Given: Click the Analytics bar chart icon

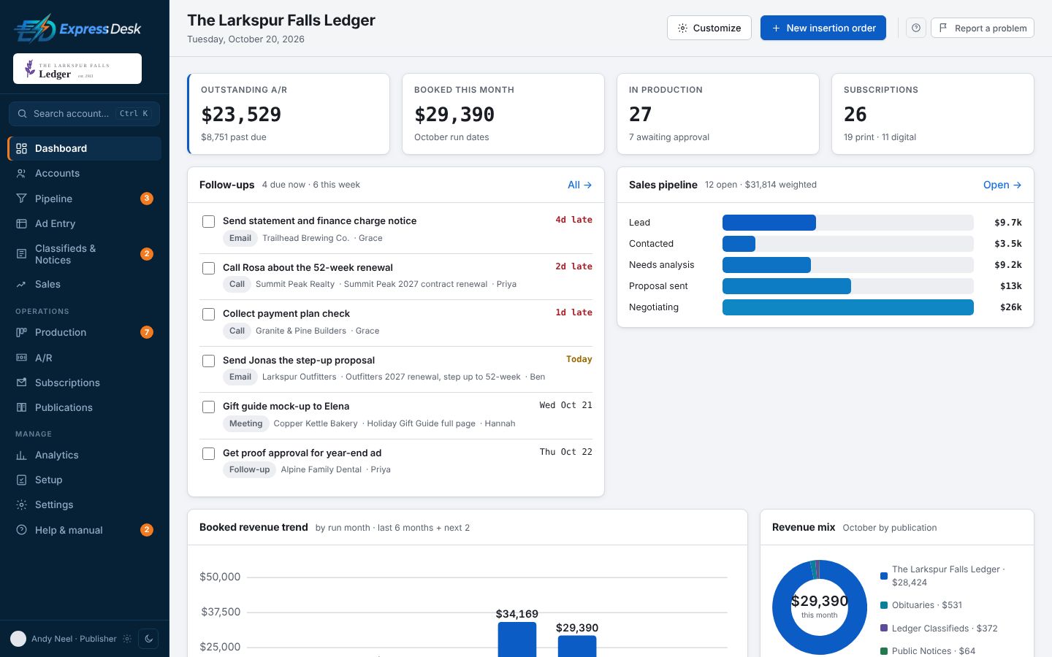Looking at the screenshot, I should click(21, 455).
